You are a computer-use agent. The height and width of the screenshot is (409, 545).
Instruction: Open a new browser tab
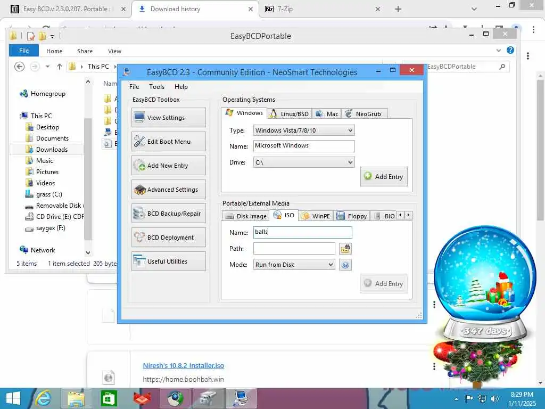coord(398,9)
